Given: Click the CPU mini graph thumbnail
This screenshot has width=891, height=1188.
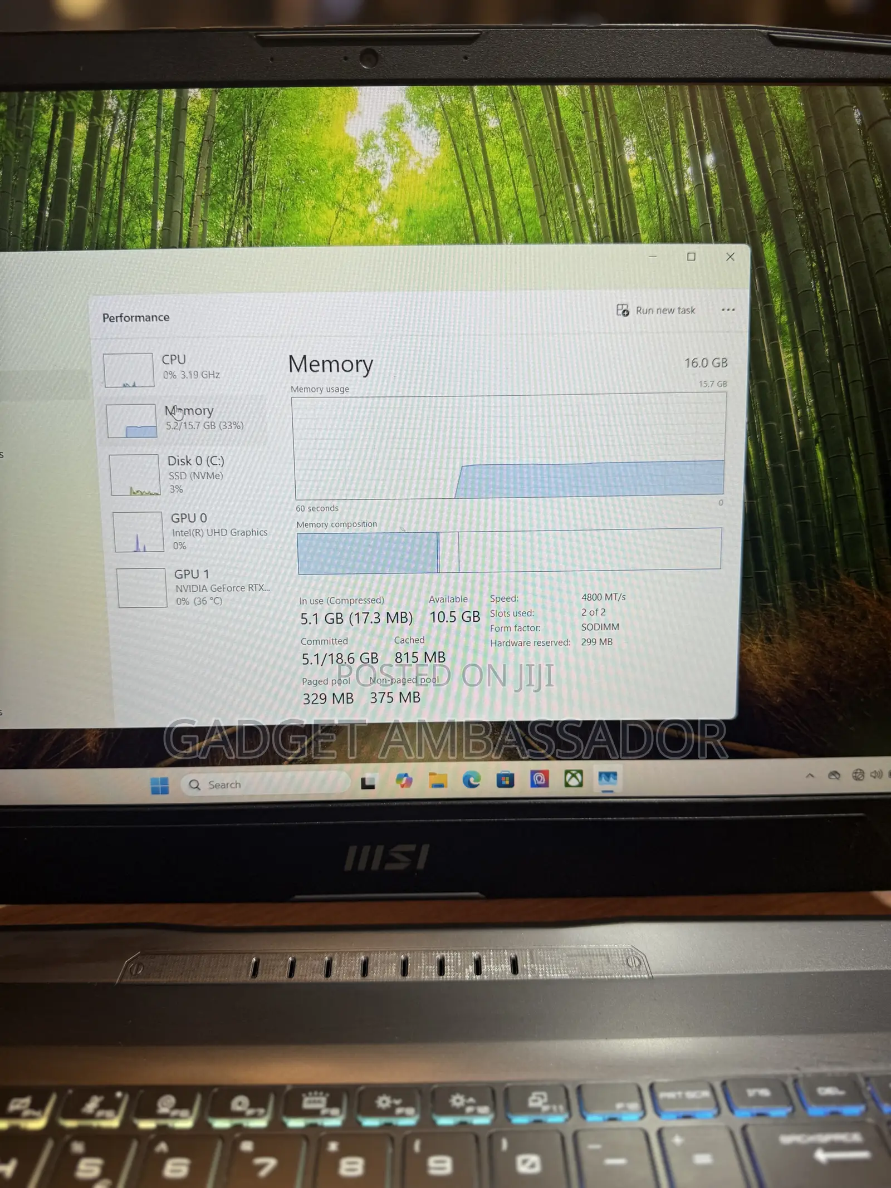Looking at the screenshot, I should [129, 370].
